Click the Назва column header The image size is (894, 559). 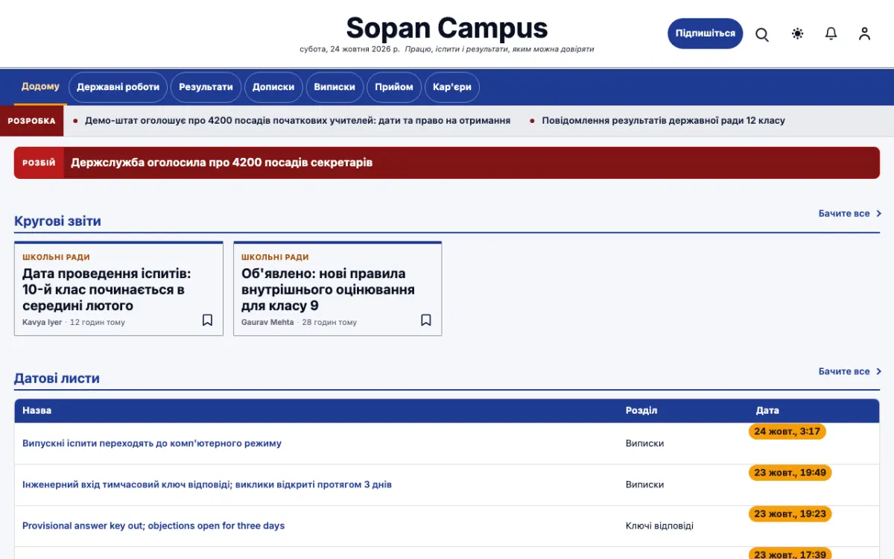(x=37, y=411)
